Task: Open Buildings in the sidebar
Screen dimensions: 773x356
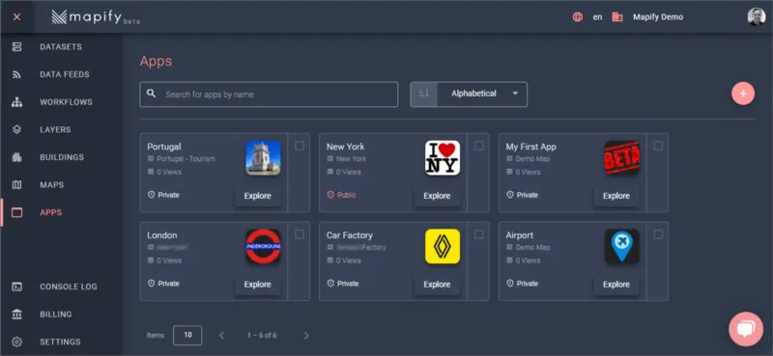Action: click(61, 157)
